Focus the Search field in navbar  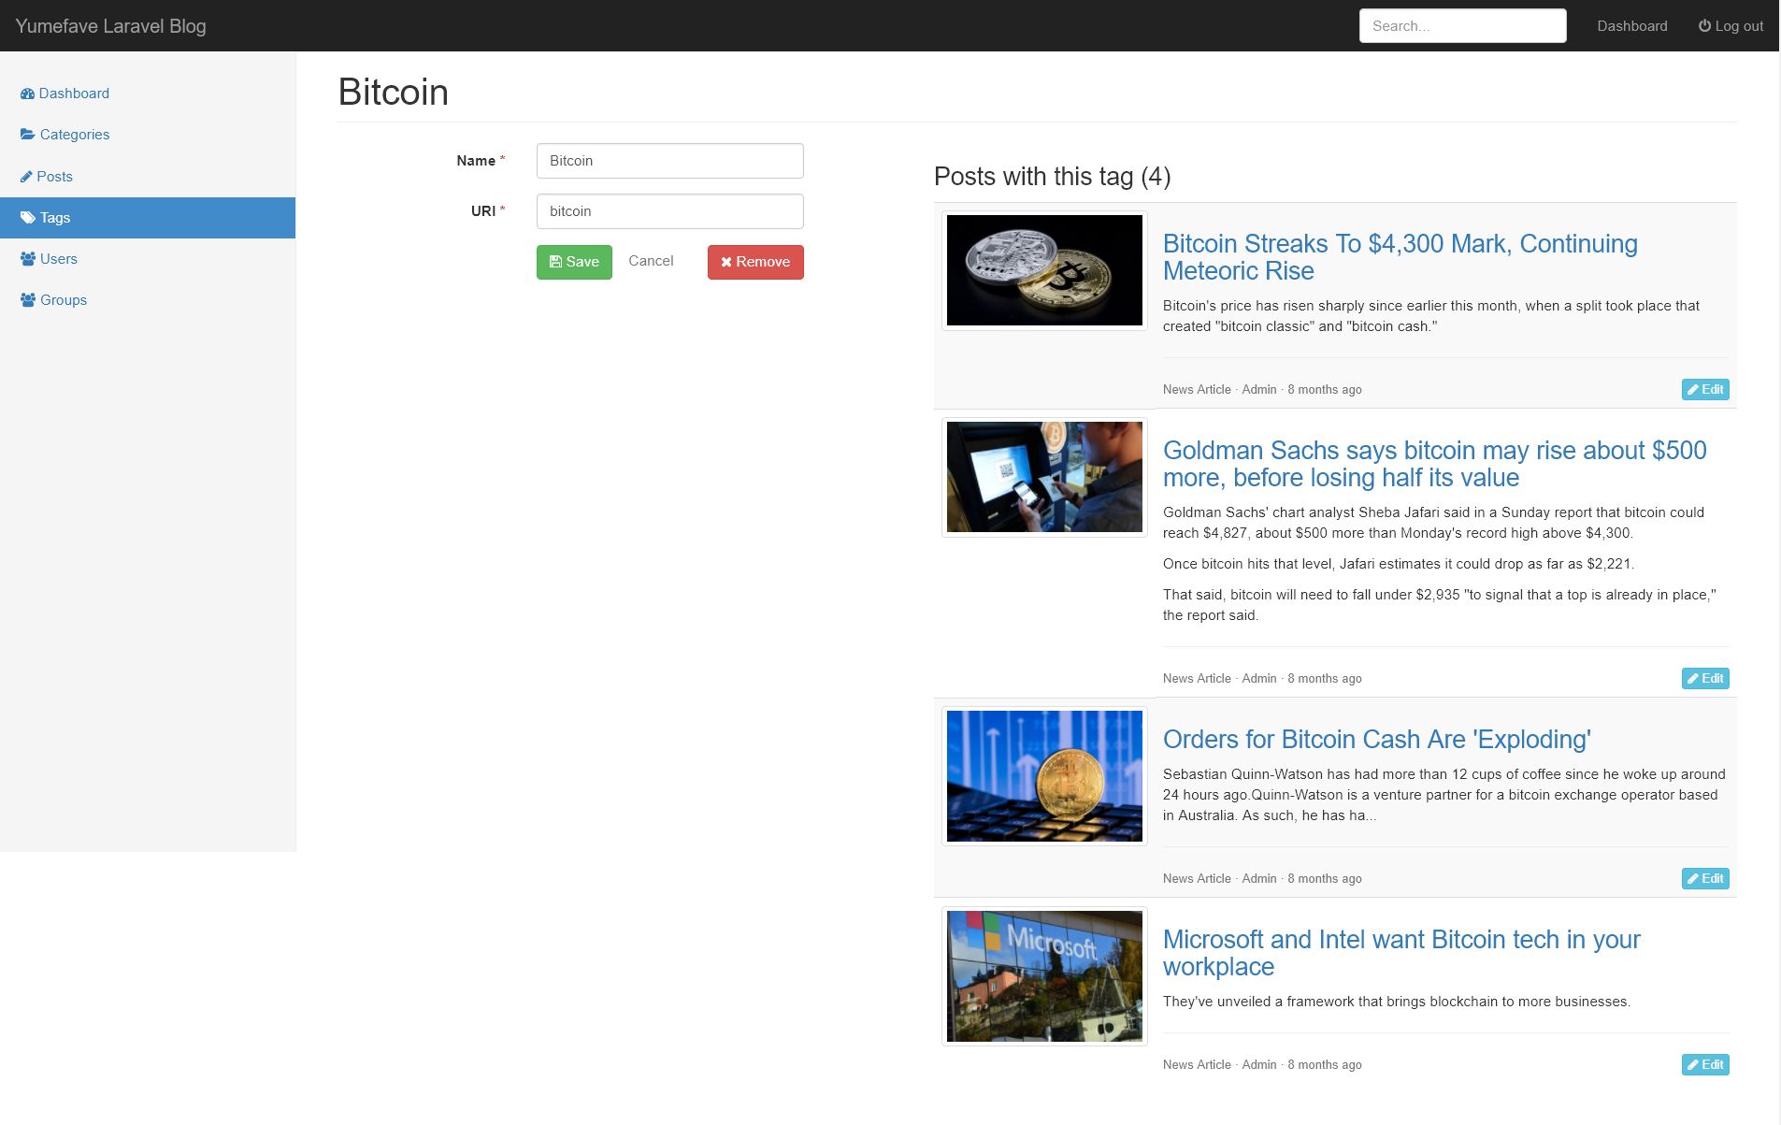[1462, 26]
